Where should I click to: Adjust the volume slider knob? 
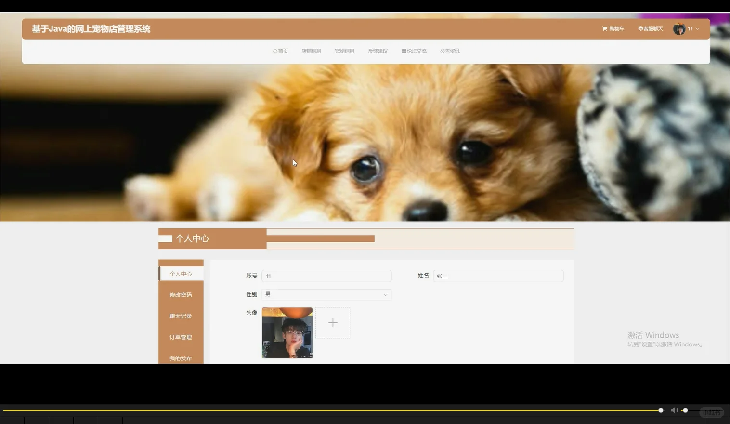pos(685,411)
